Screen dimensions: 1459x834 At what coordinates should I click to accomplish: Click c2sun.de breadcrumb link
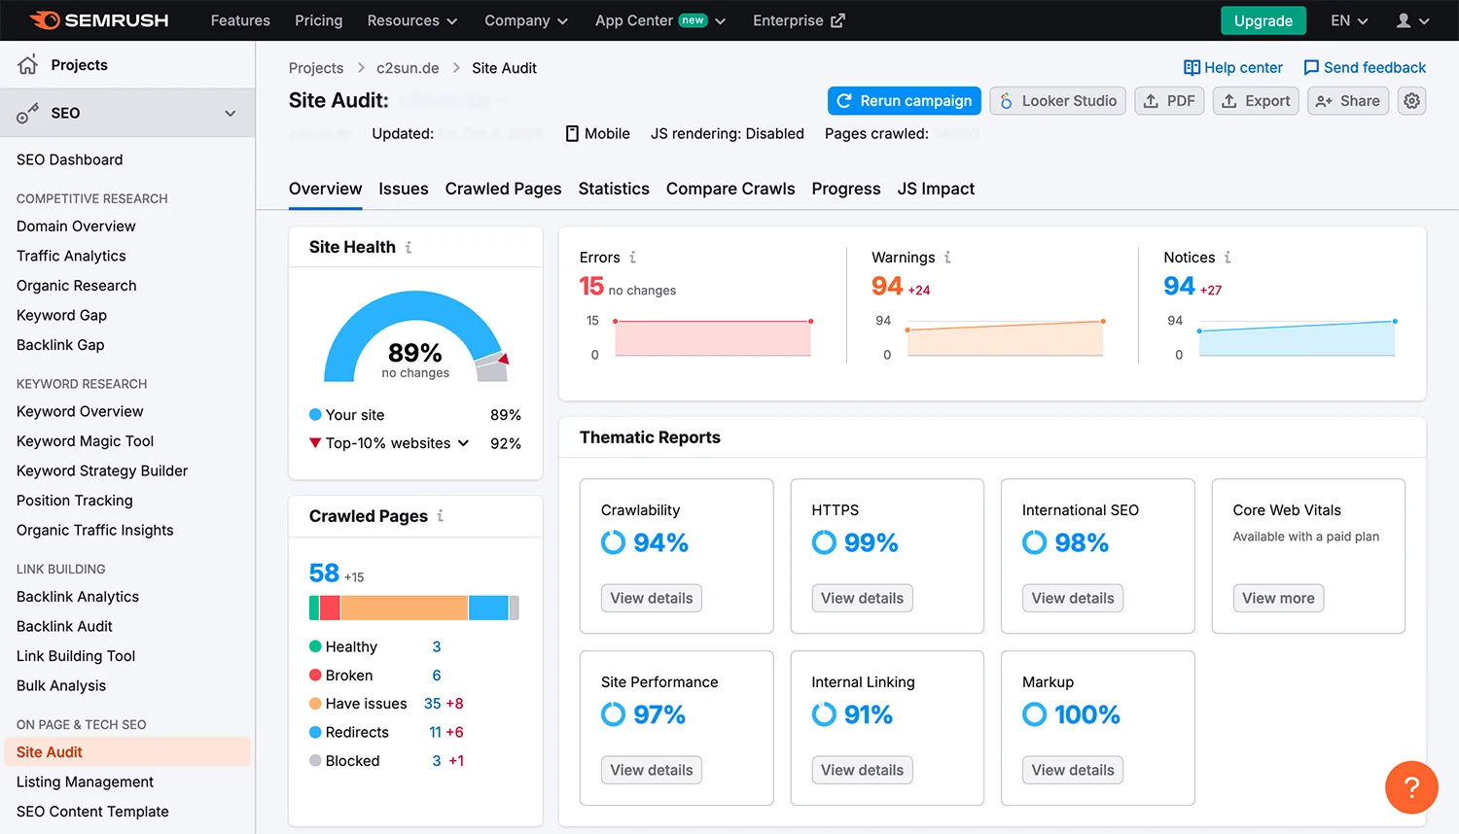pos(408,68)
